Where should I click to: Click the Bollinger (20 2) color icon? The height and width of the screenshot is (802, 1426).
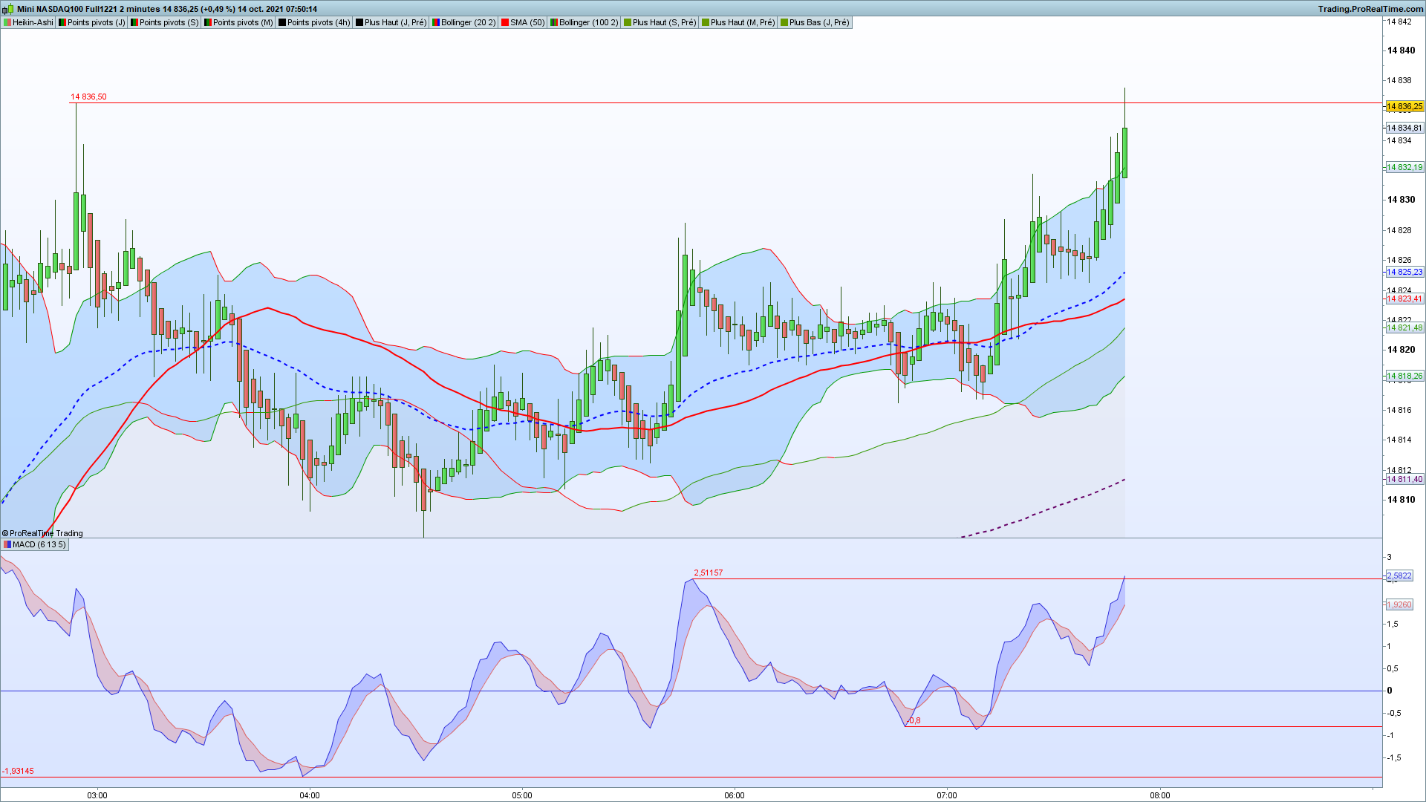[x=436, y=23]
